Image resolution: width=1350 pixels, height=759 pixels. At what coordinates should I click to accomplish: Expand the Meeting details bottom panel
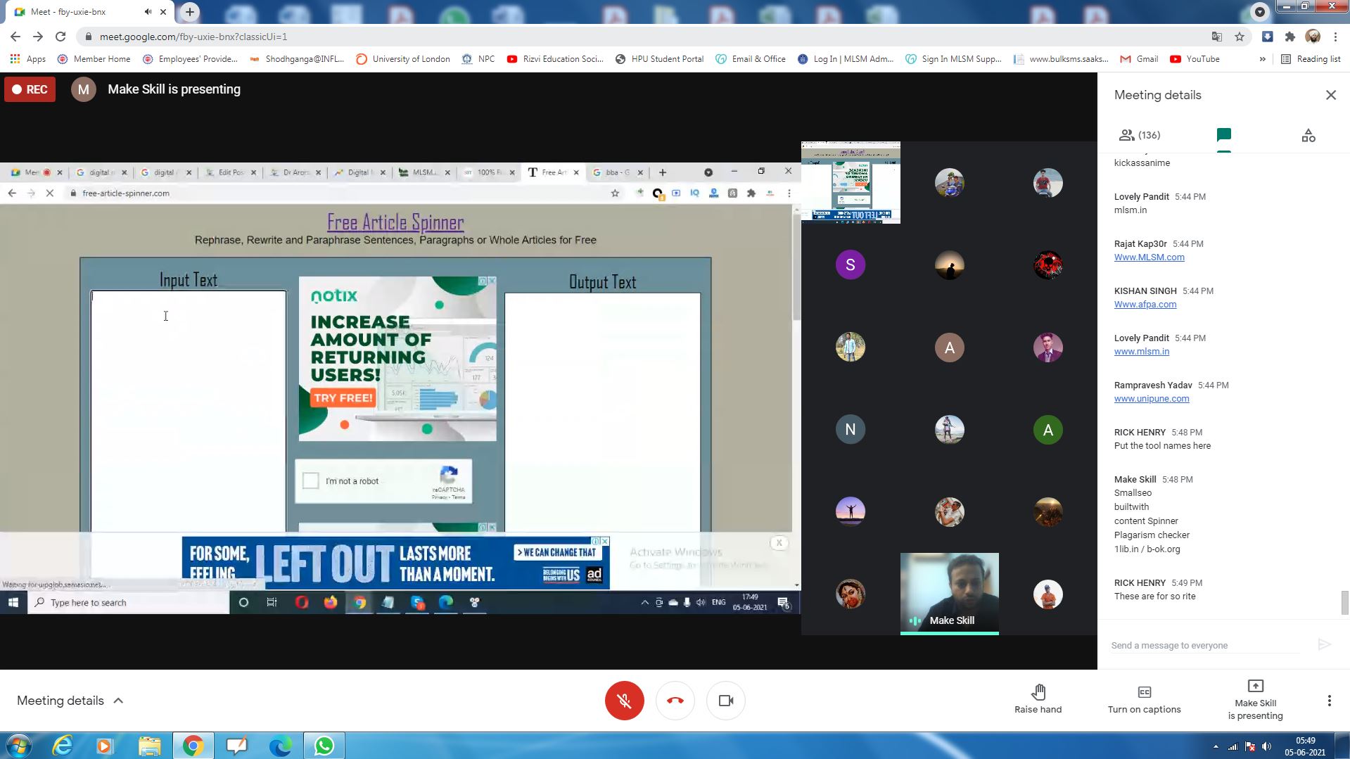[x=70, y=701]
